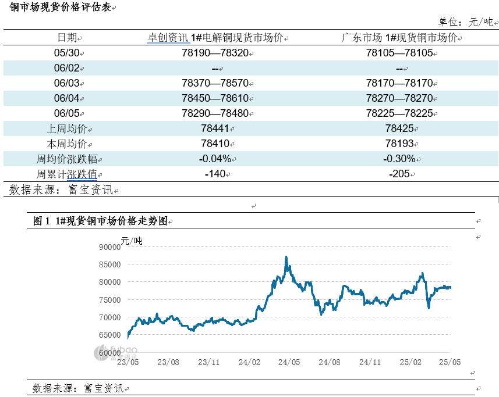Select the -140 cumulative change cell
The width and height of the screenshot is (499, 397).
[x=215, y=174]
